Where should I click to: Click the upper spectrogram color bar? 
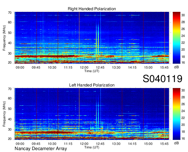click(x=176, y=38)
